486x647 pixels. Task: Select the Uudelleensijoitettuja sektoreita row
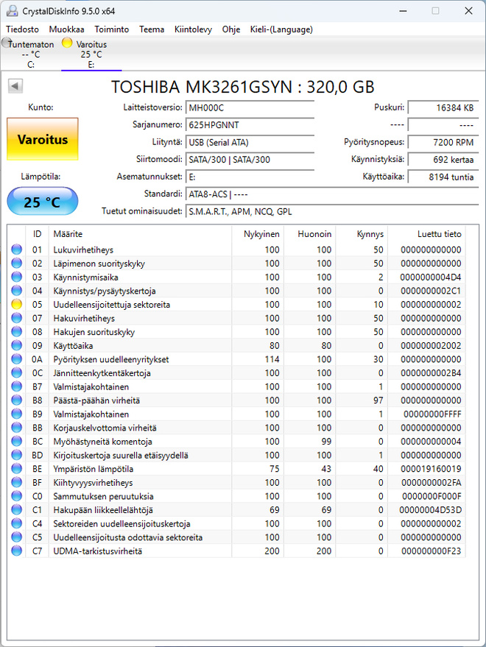pos(236,305)
